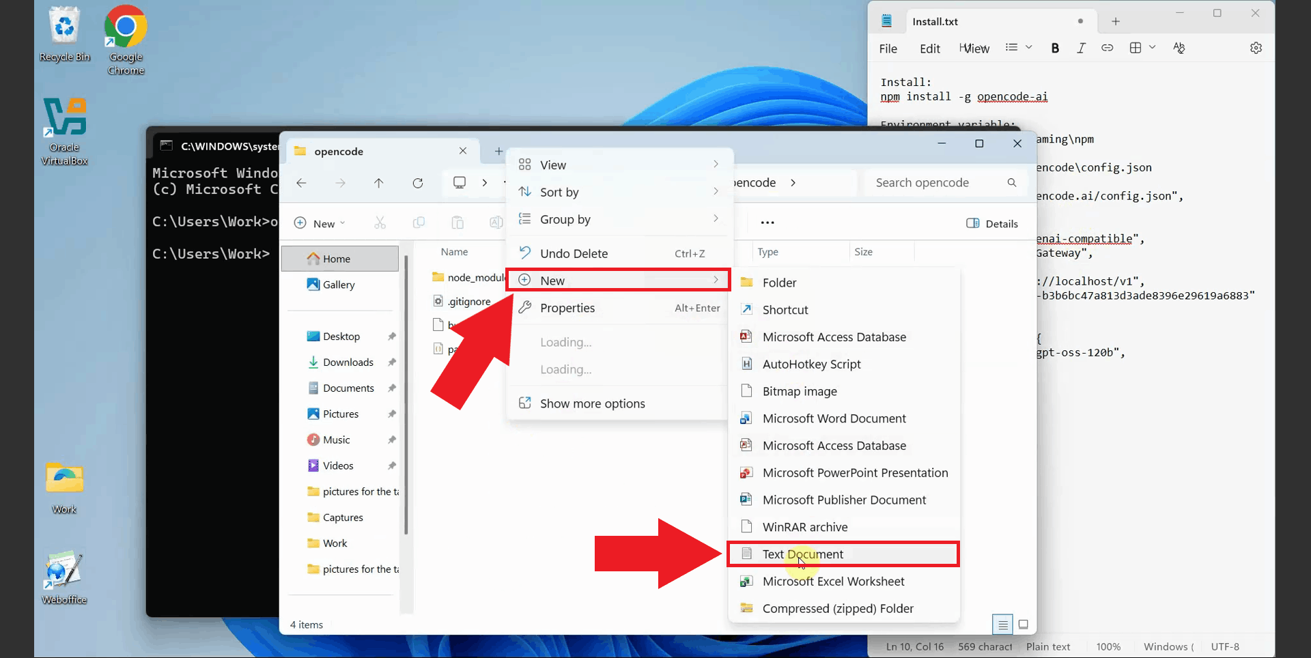This screenshot has width=1311, height=658.
Task: Click the opencode-ai link in Install.txt
Action: (1013, 96)
